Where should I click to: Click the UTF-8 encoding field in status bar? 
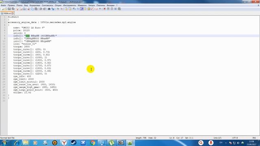[235, 138]
